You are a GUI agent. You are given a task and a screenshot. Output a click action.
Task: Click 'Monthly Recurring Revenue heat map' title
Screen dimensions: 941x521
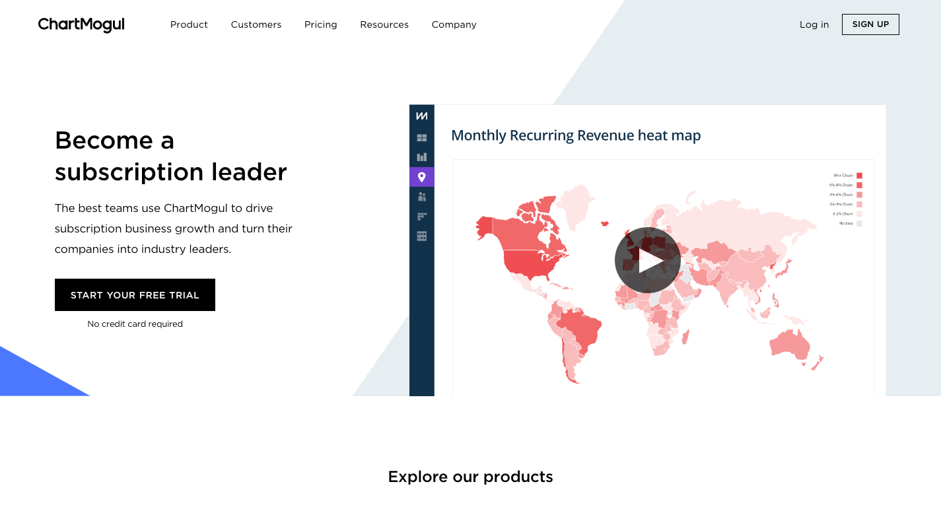pos(576,135)
